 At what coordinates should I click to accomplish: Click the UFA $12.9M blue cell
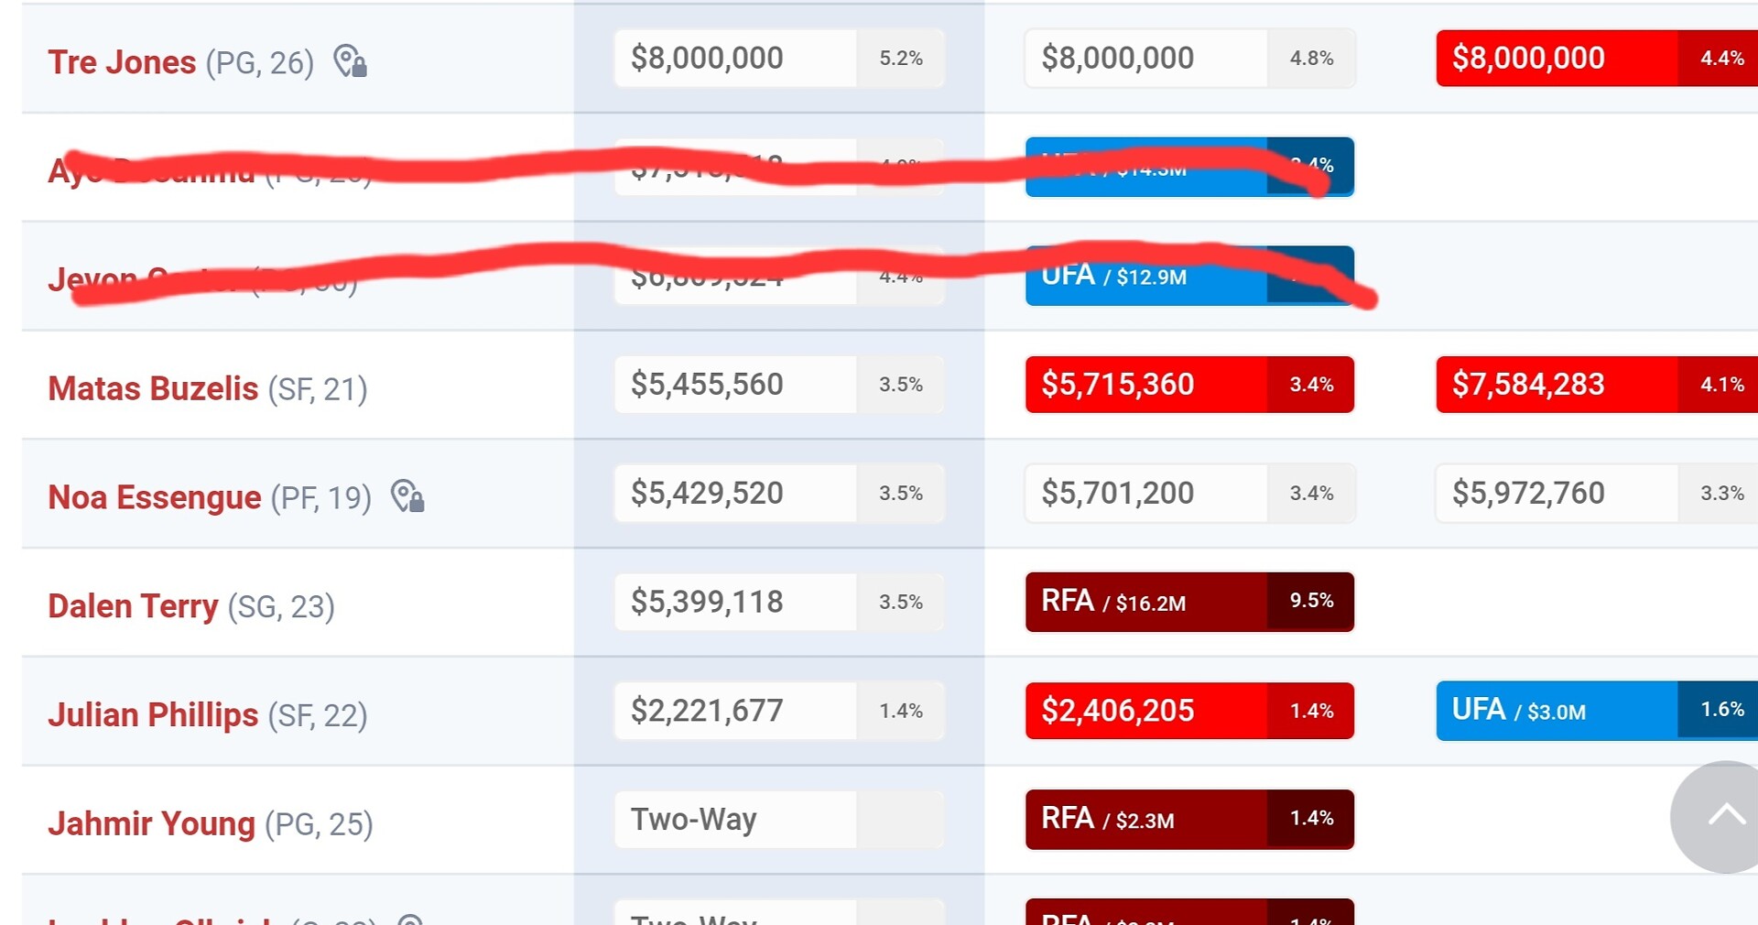(1145, 276)
